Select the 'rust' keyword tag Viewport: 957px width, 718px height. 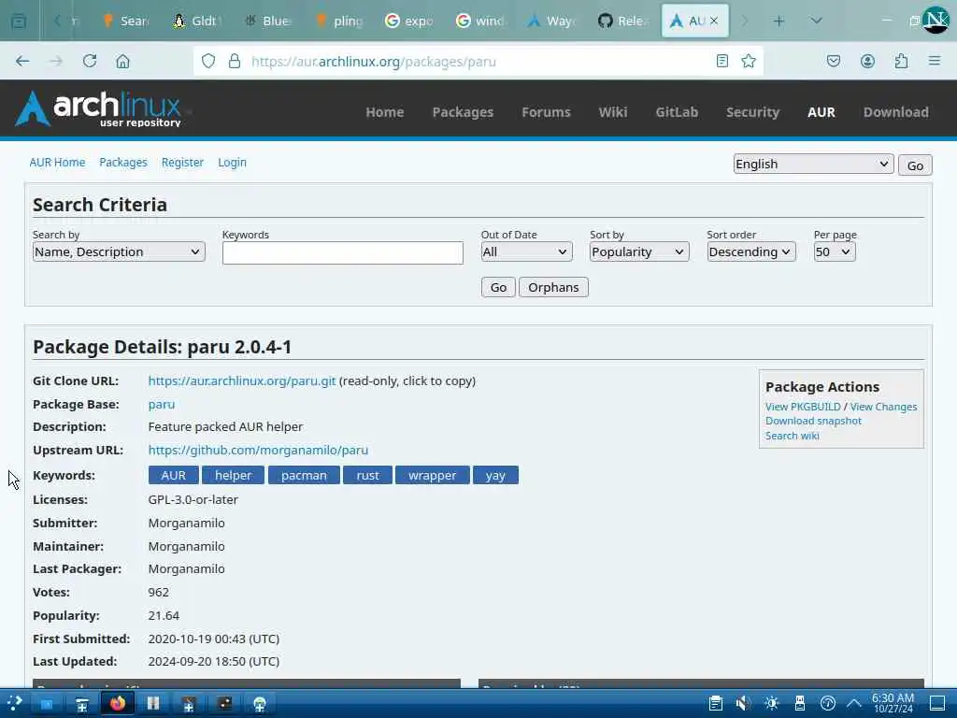click(x=367, y=475)
